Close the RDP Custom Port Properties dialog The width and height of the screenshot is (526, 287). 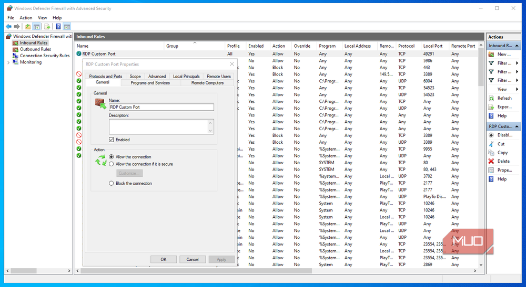(232, 64)
